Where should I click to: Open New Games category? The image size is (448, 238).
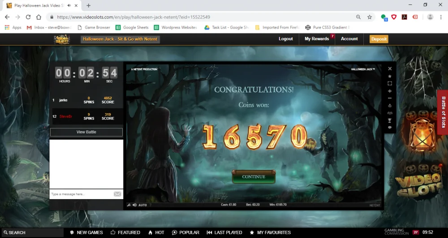86,233
